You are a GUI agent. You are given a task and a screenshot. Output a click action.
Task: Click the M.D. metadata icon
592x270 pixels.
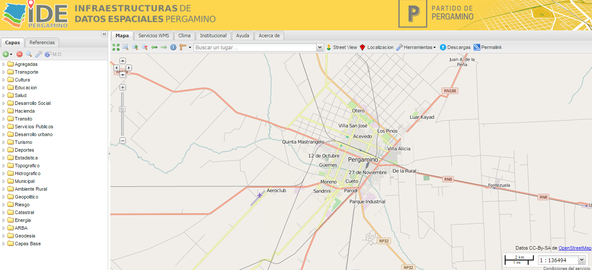point(48,54)
